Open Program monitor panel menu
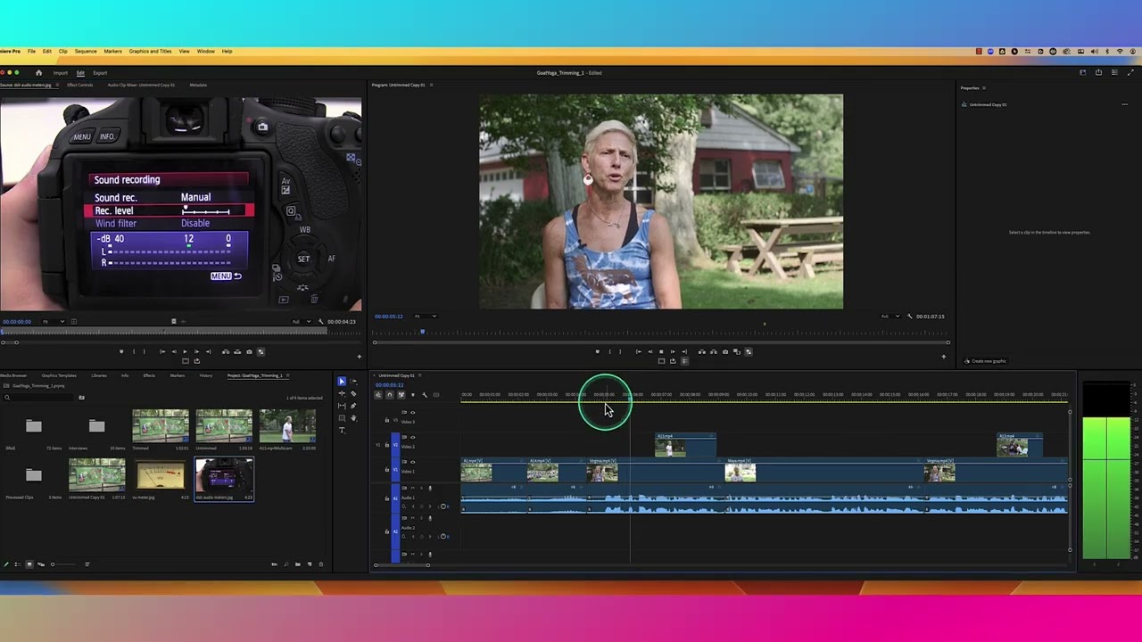The image size is (1142, 642). (431, 85)
